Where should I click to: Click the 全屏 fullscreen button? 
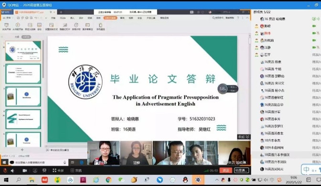click(x=58, y=170)
